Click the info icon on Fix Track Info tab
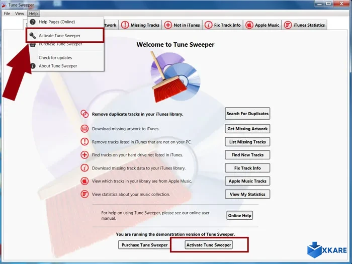The height and width of the screenshot is (264, 352). 208,25
